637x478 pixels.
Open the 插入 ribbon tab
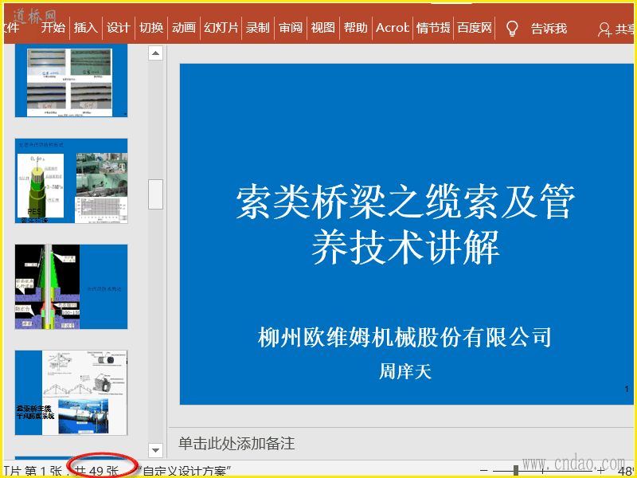pos(86,28)
